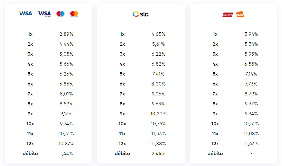Click the Elo débito rate 2,44%
Screen dimensions: 282x166
pos(158,154)
